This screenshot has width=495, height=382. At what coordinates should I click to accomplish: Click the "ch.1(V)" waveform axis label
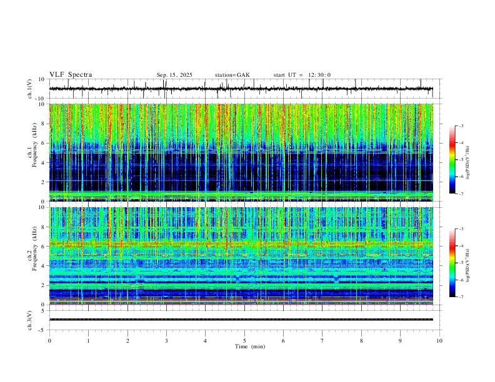[x=30, y=89]
